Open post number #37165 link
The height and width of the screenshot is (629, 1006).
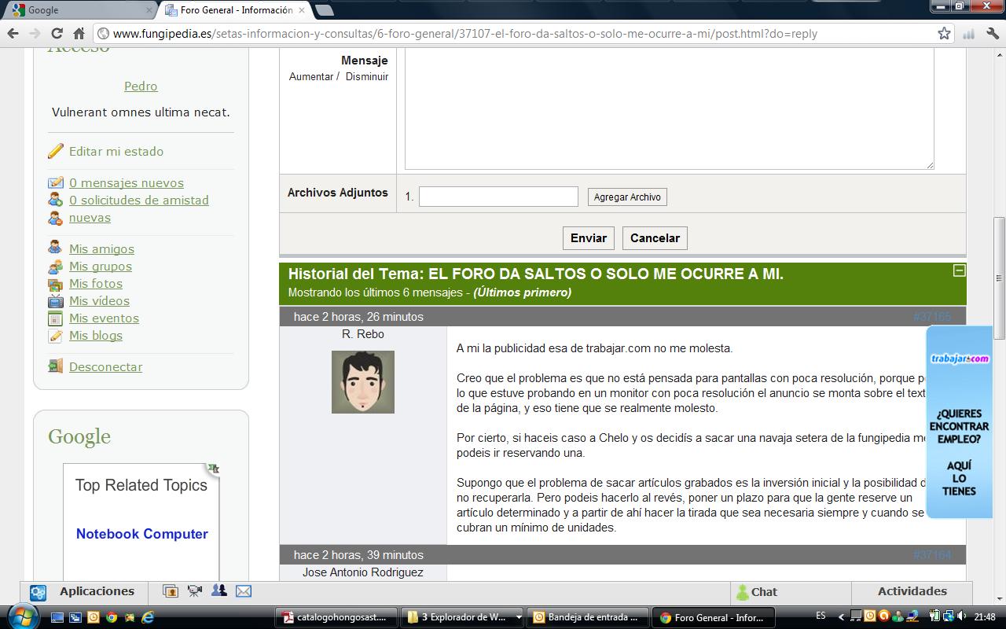click(x=932, y=317)
